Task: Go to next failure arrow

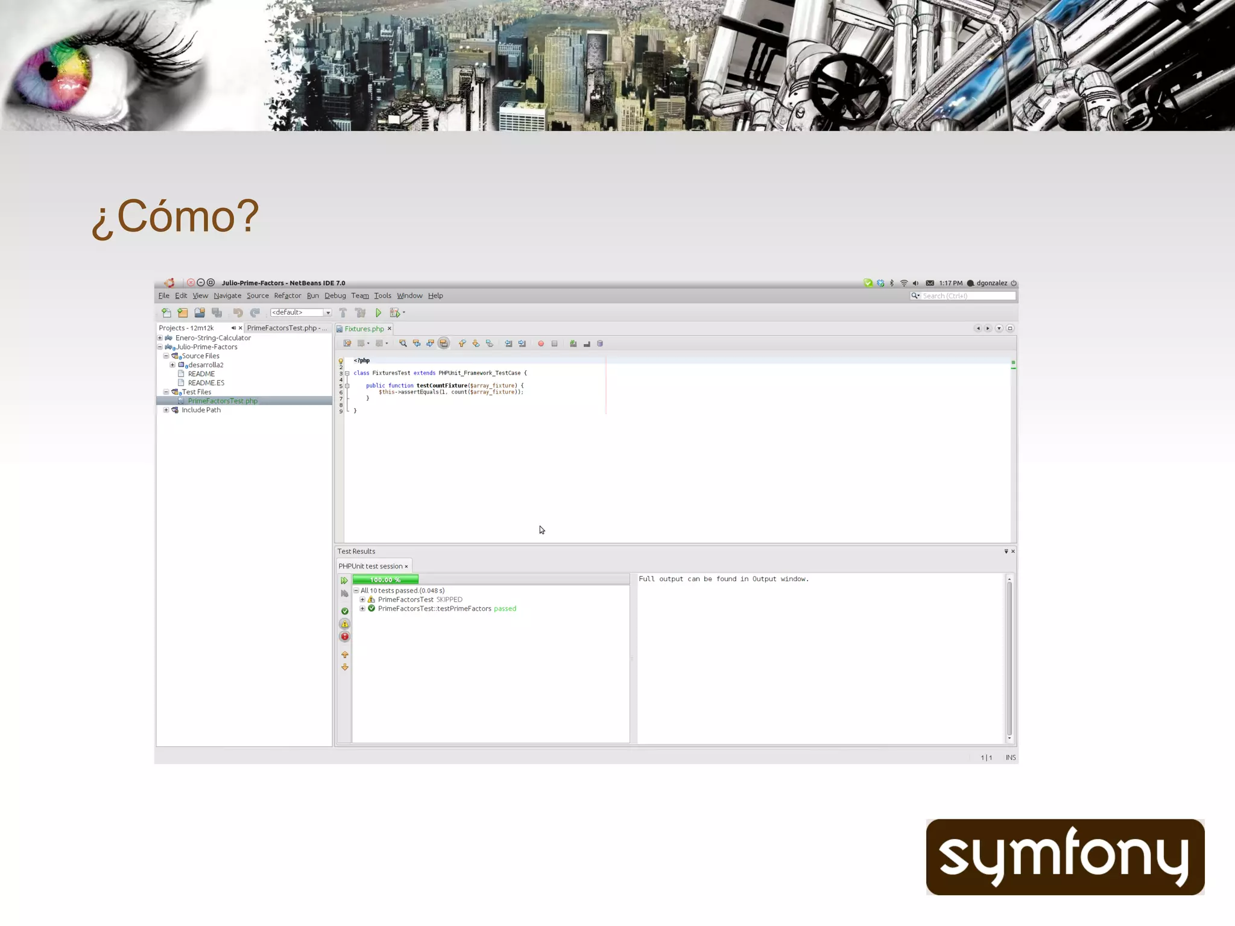Action: point(345,667)
